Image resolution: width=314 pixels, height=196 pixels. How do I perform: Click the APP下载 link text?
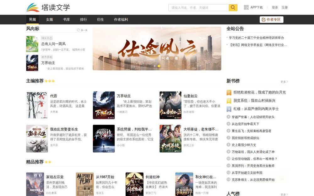pos(257,8)
